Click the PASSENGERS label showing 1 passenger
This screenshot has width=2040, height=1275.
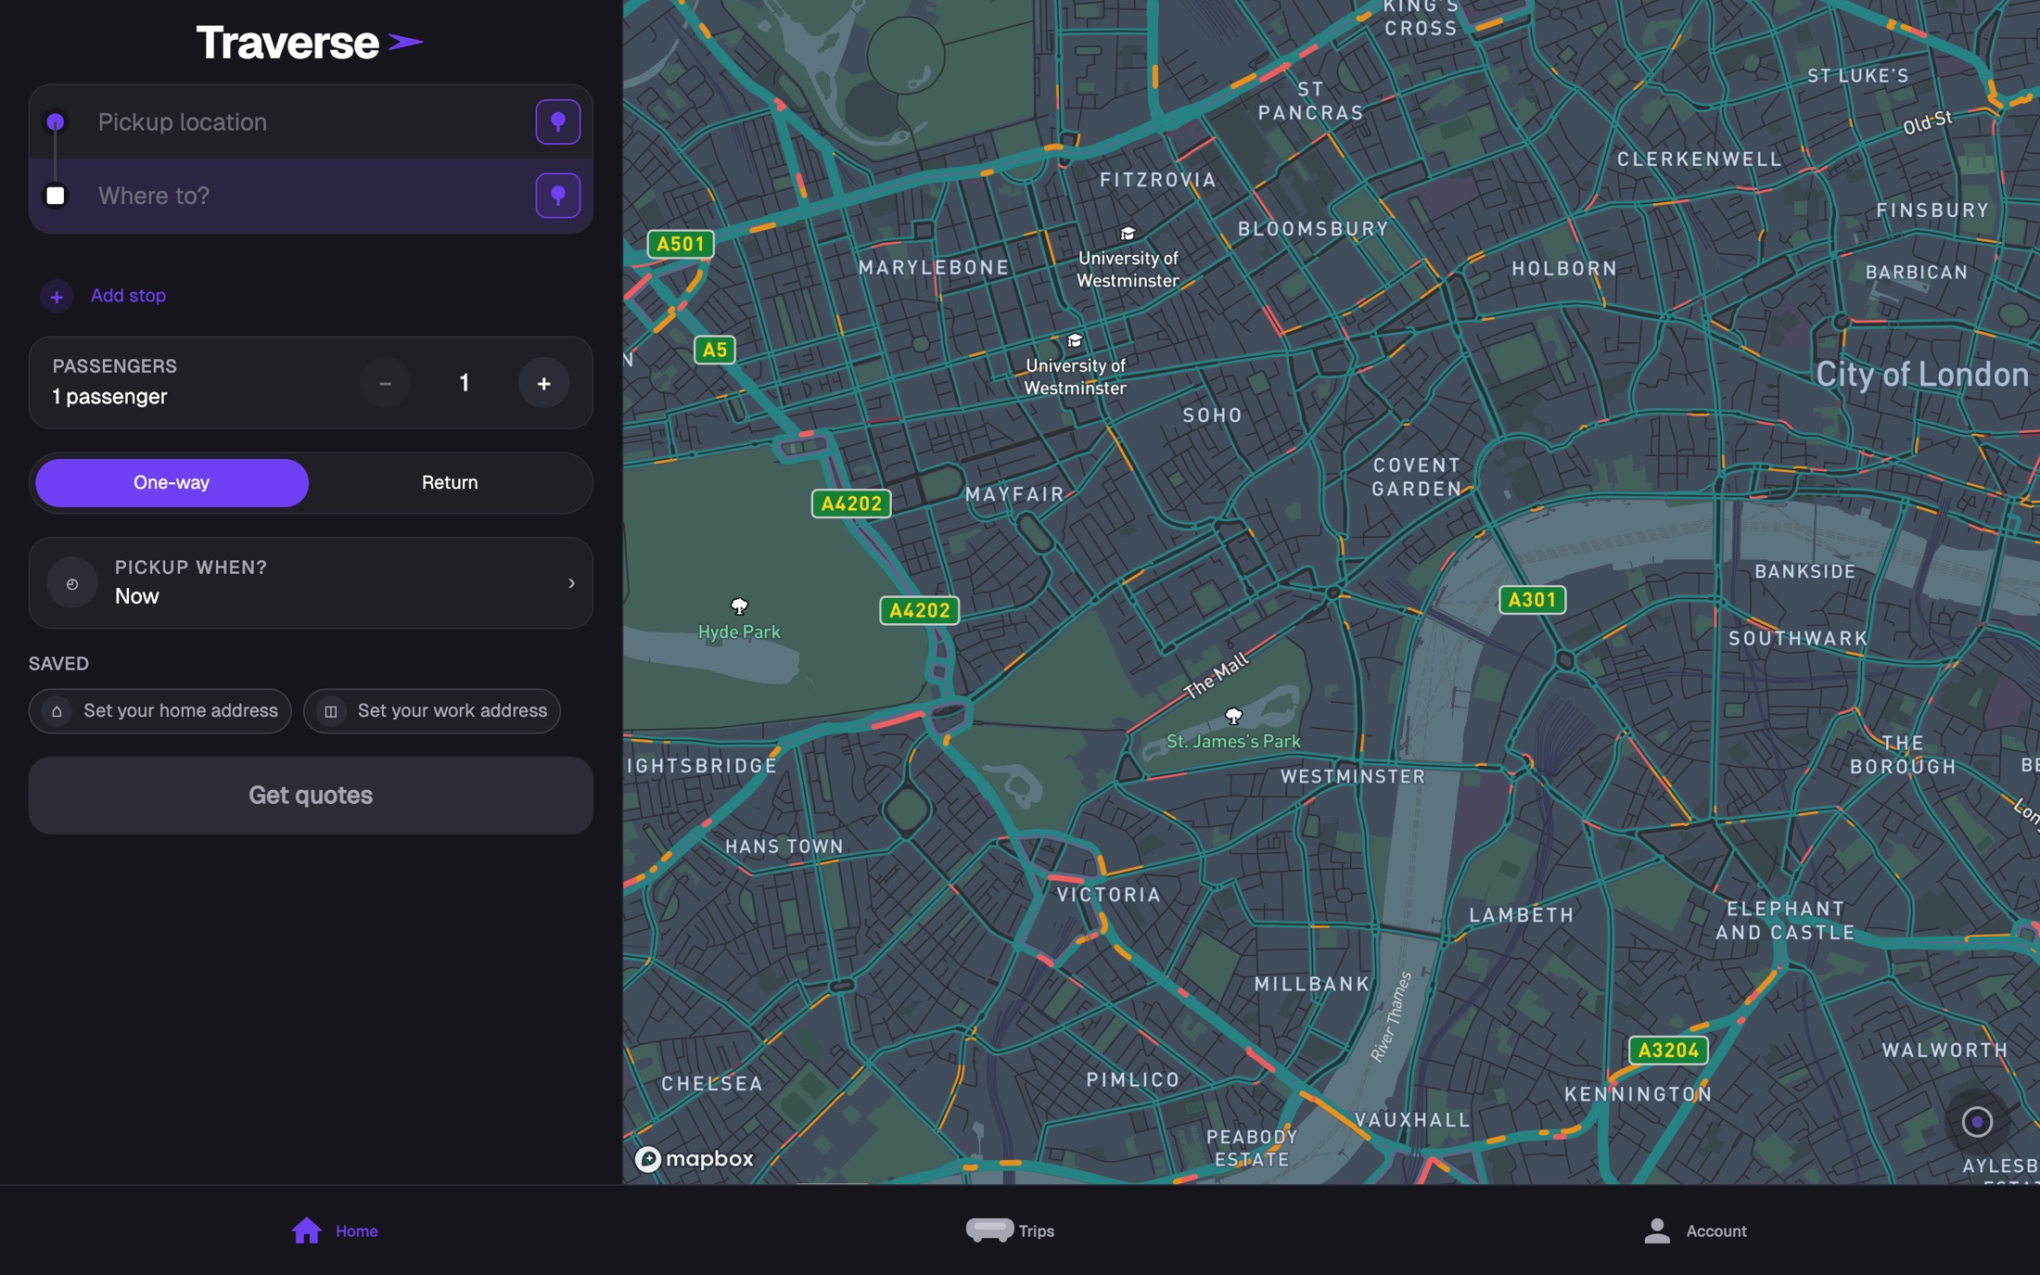tap(115, 382)
